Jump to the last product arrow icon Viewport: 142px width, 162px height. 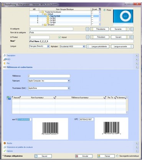pos(132,37)
